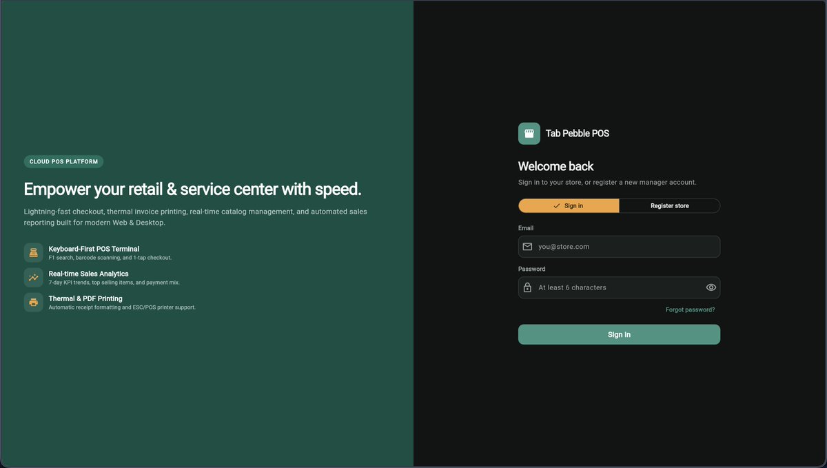
Task: Click the Tab Pebble POS title text
Action: (578, 134)
